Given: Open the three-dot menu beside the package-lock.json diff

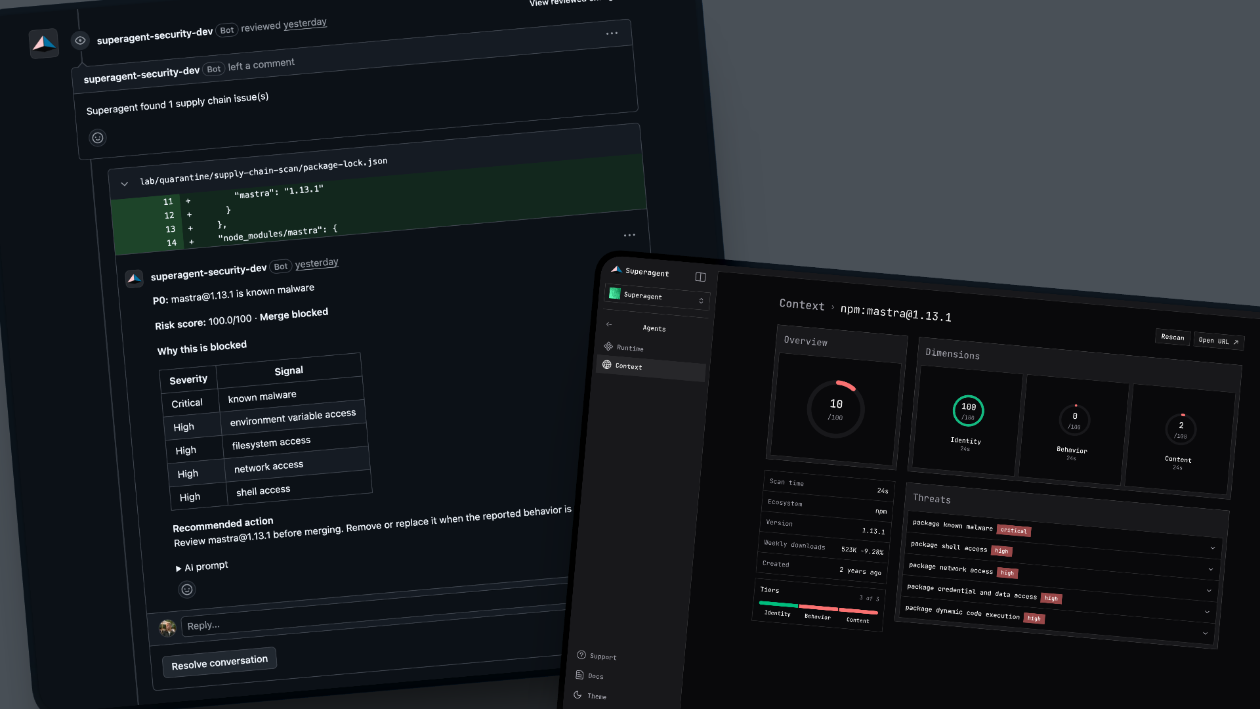Looking at the screenshot, I should coord(629,235).
